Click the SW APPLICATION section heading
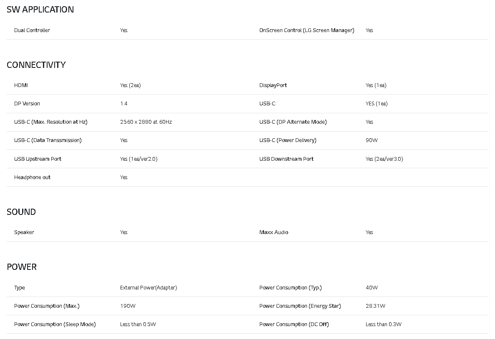 click(x=40, y=10)
